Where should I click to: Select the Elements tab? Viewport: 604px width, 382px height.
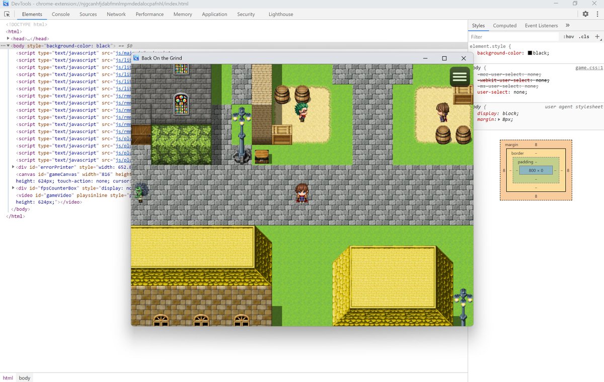(32, 14)
